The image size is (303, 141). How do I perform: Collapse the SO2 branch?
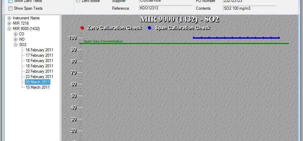pyautogui.click(x=15, y=45)
